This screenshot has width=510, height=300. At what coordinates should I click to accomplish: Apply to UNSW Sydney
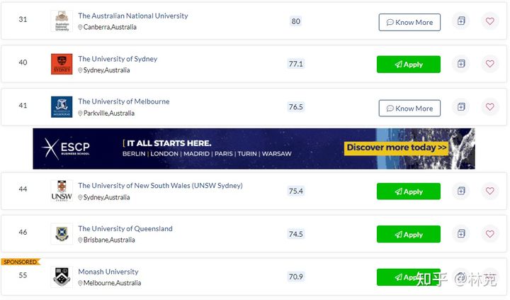tap(409, 191)
